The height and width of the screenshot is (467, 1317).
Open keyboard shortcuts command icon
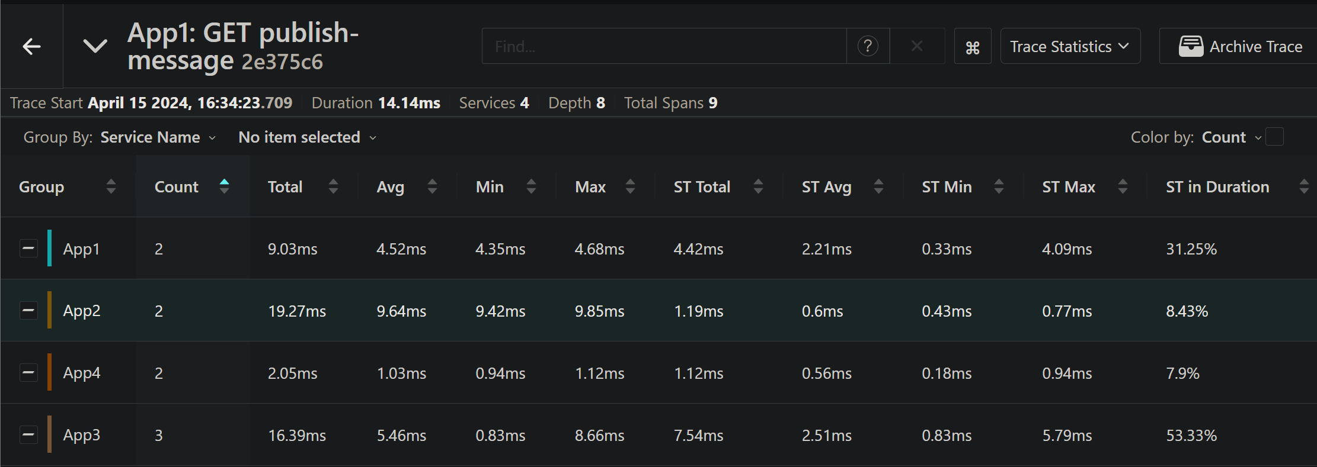click(x=973, y=47)
